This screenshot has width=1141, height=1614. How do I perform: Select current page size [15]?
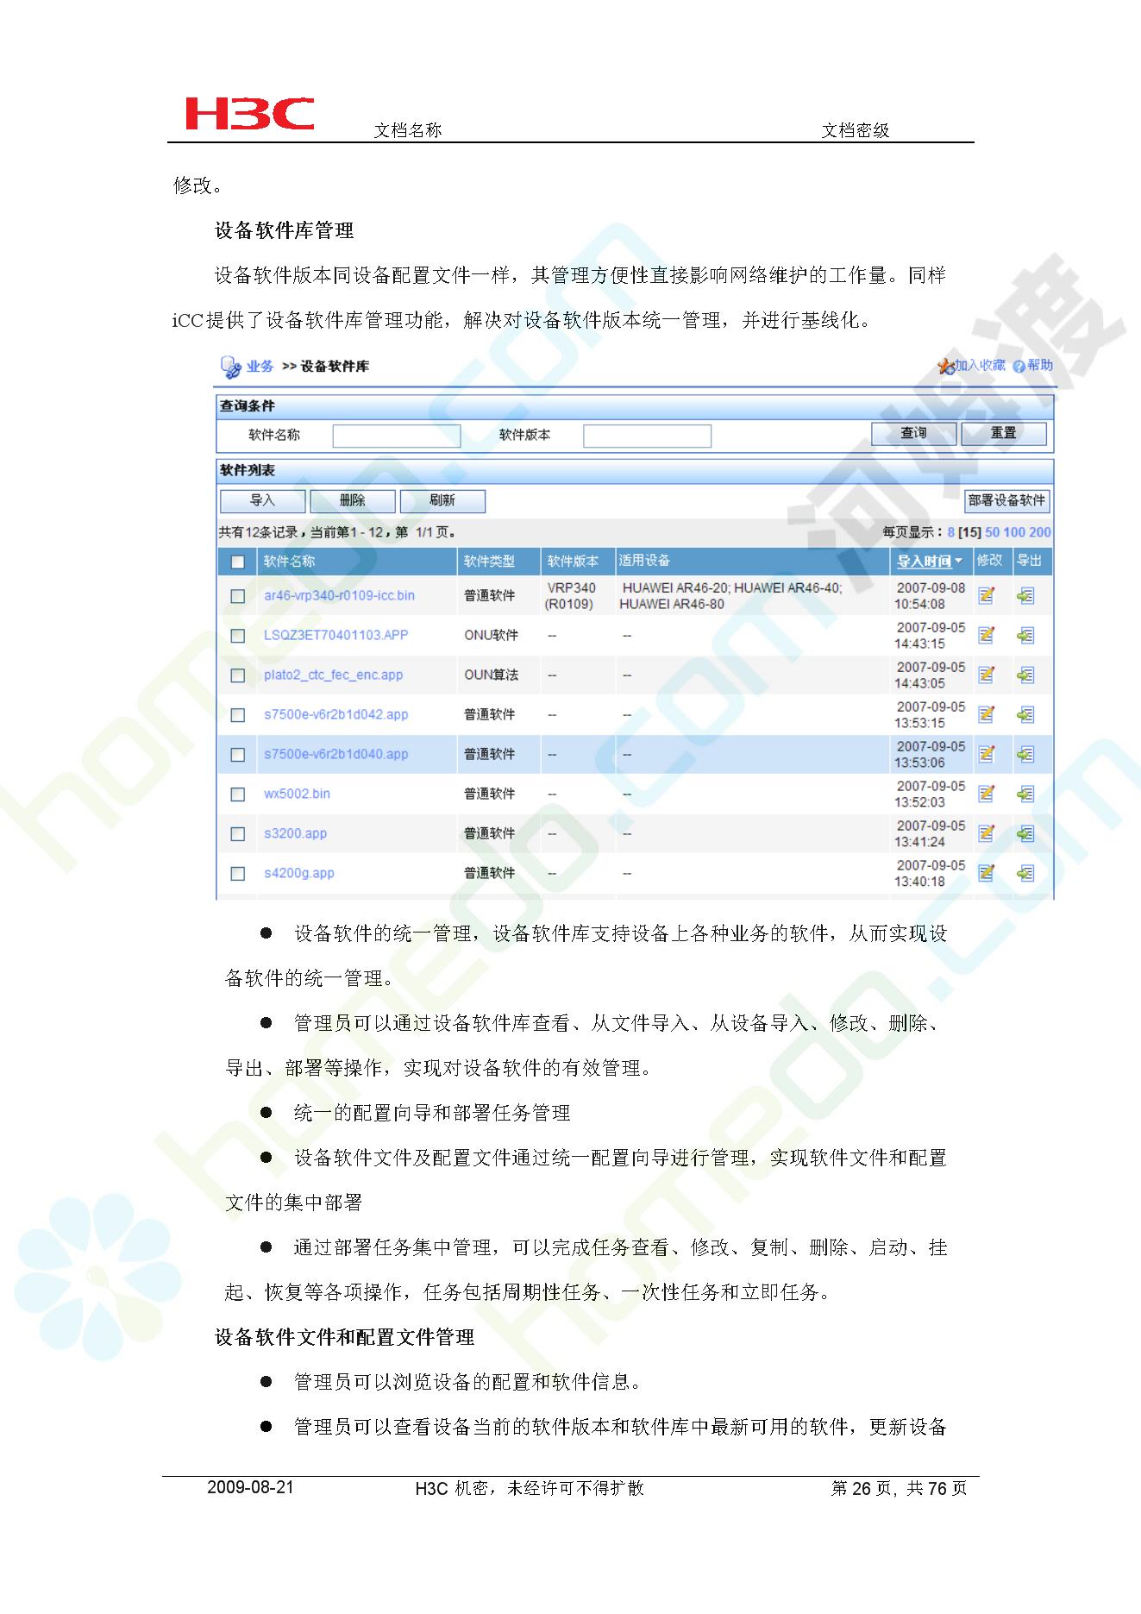(x=970, y=532)
